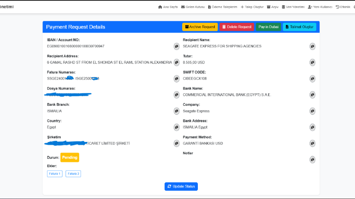Click the Pending status badge
Screen dimensions: 355x199
[70, 158]
